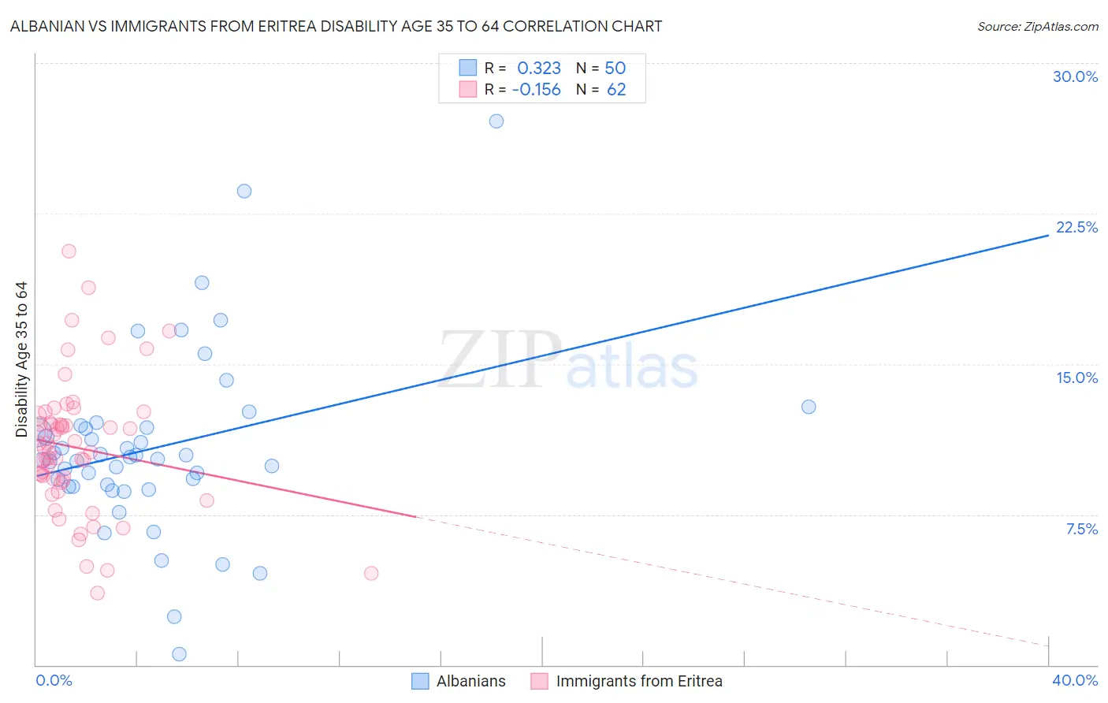This screenshot has width=1108, height=703.
Task: Select the Immigrants from Eritrea legend label
Action: (639, 681)
